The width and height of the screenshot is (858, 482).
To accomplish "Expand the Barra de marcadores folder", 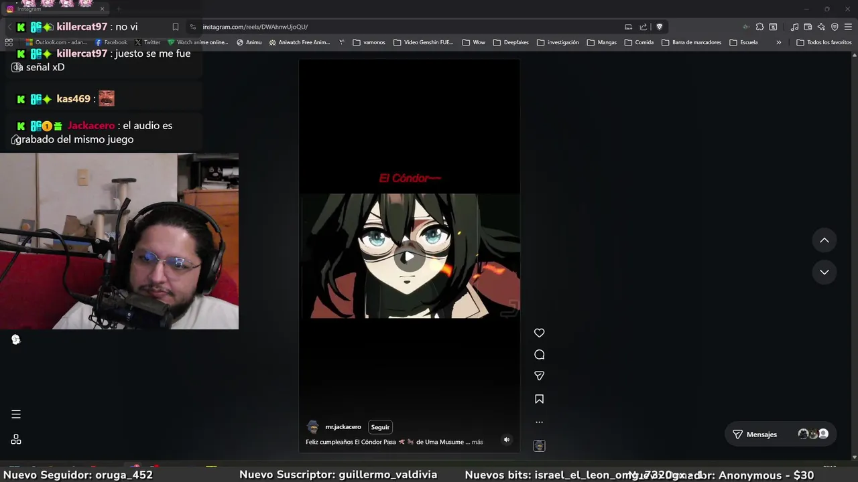I will [692, 42].
